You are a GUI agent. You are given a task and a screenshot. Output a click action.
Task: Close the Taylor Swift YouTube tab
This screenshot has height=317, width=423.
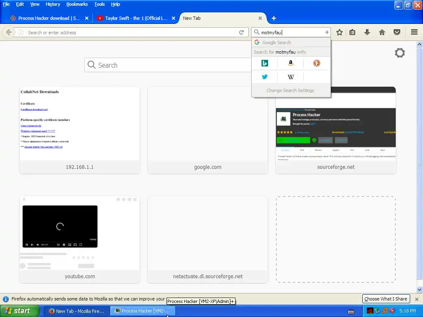tap(173, 18)
